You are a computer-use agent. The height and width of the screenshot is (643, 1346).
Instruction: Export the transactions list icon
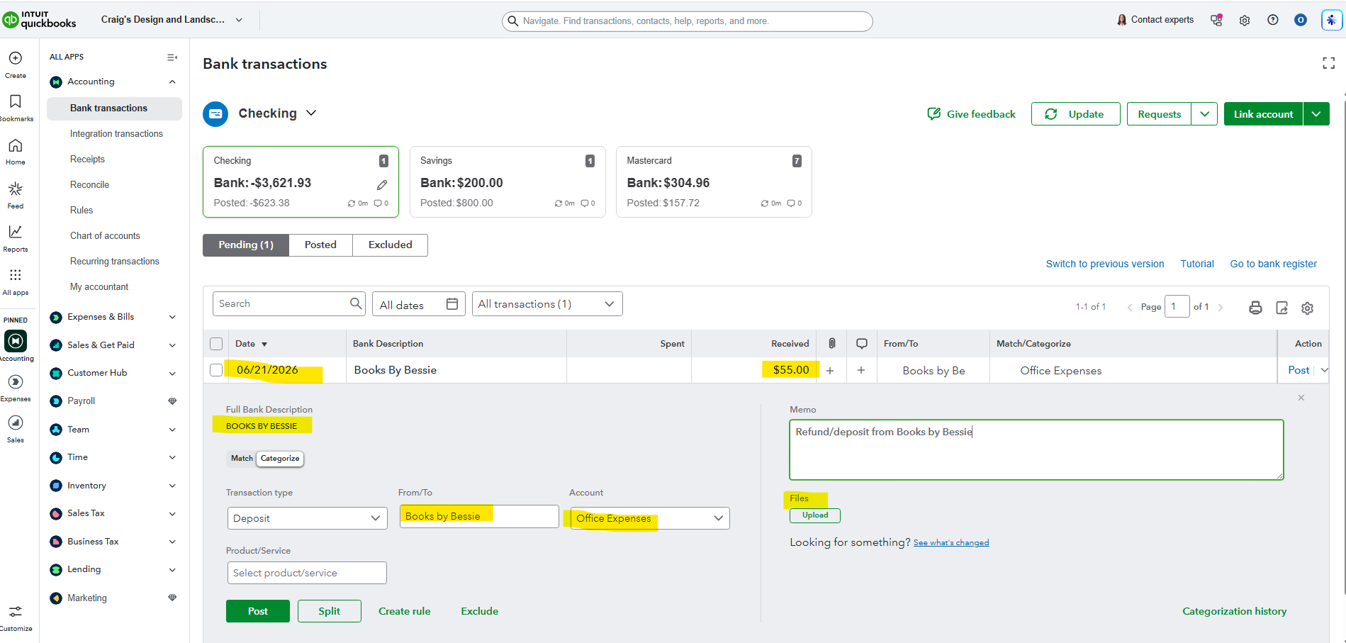[1281, 308]
